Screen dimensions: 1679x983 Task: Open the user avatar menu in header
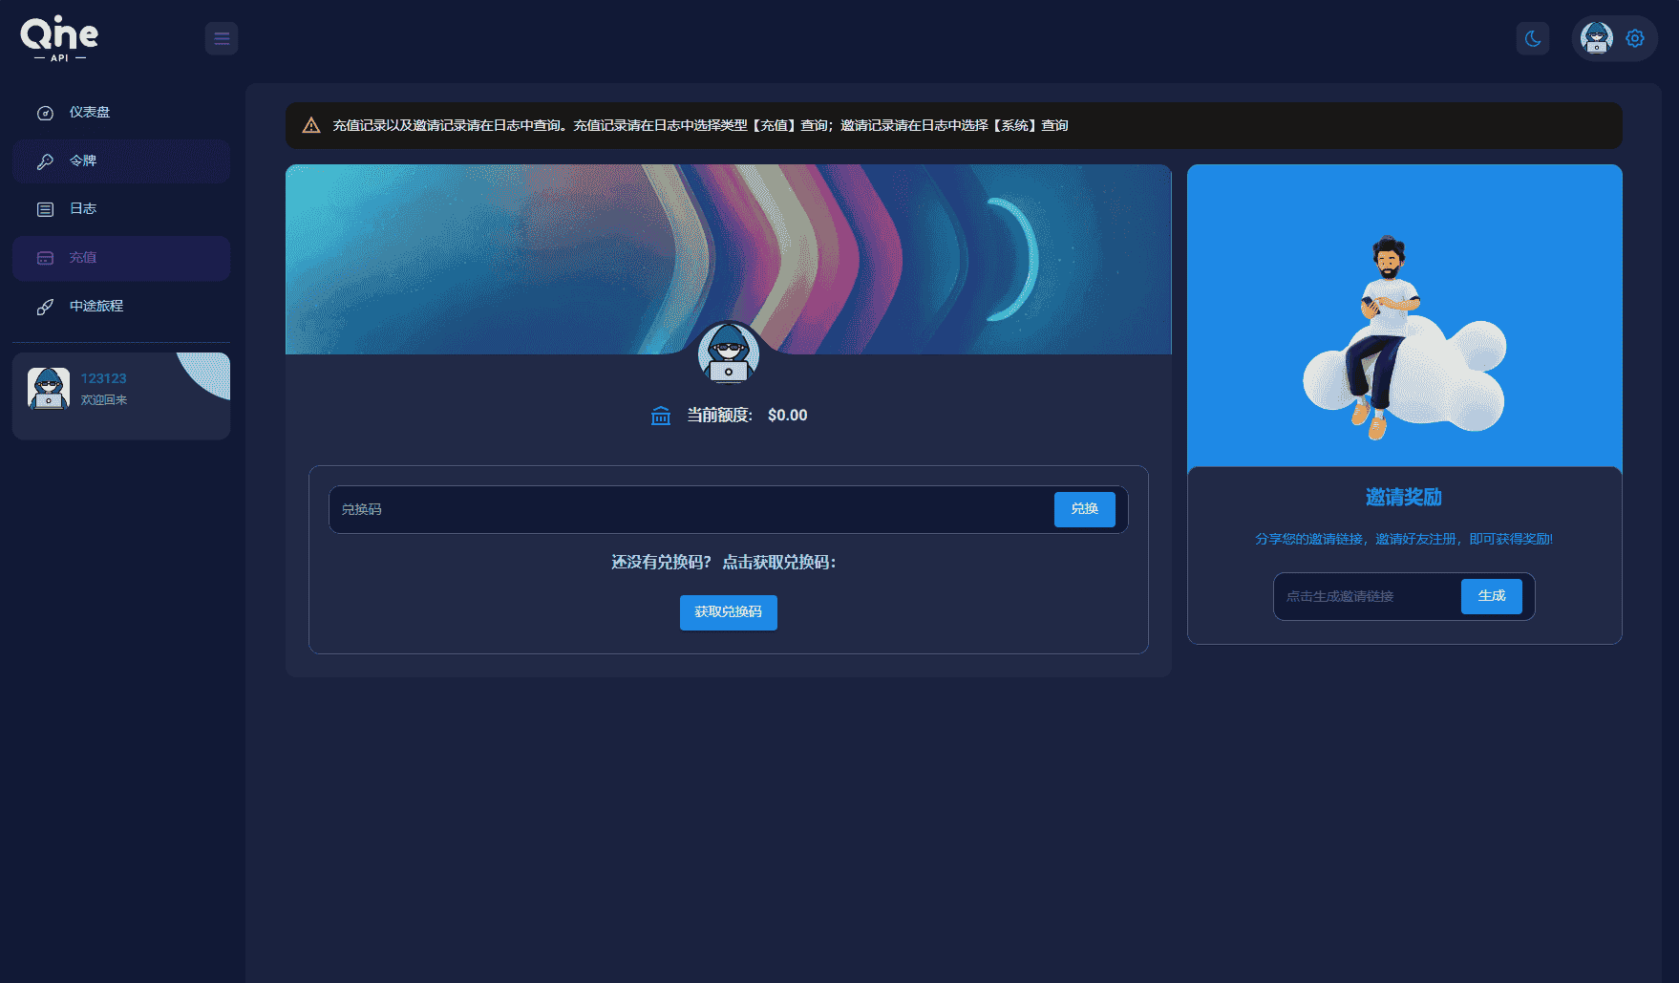(x=1597, y=38)
